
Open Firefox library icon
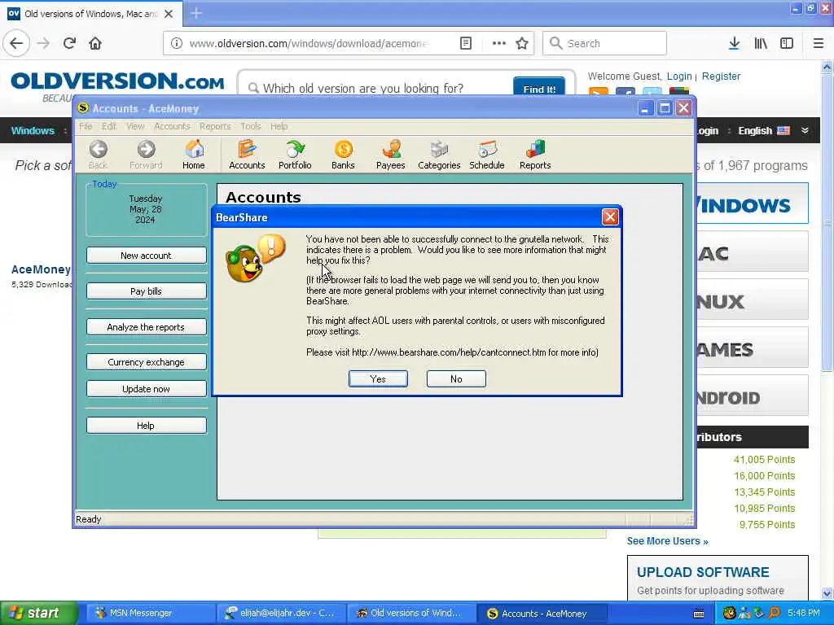[761, 43]
